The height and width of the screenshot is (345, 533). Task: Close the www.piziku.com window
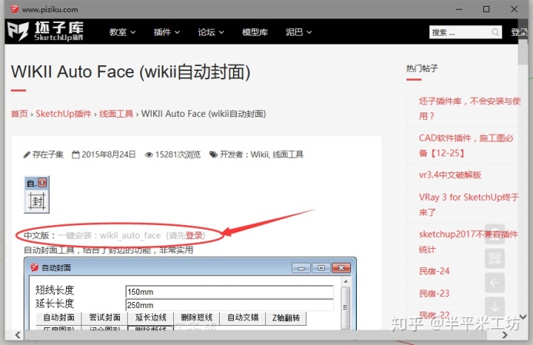514,9
